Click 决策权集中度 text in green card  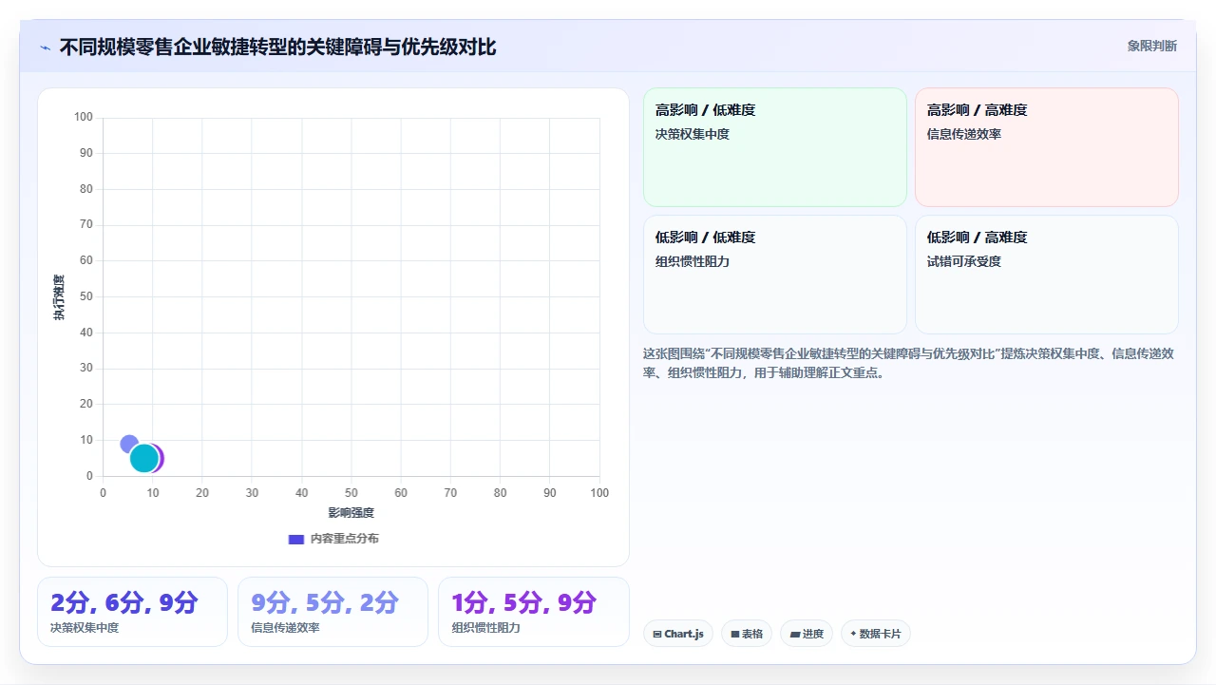tap(693, 134)
